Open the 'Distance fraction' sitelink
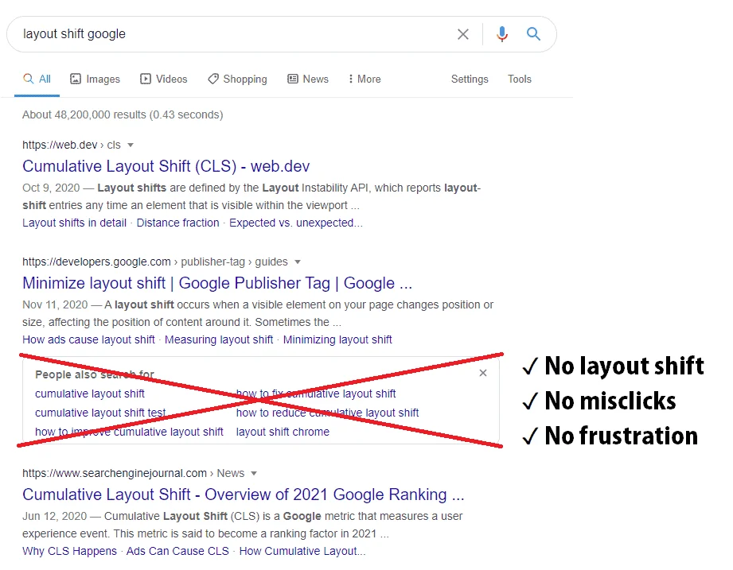 pyautogui.click(x=177, y=223)
